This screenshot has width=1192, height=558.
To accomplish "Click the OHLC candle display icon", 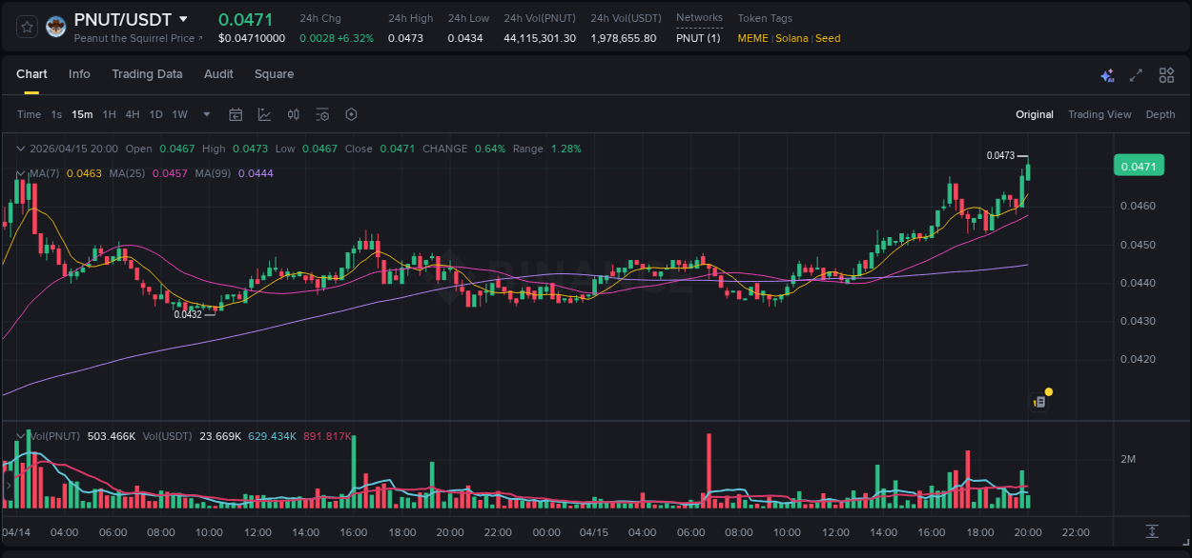I will (x=294, y=114).
